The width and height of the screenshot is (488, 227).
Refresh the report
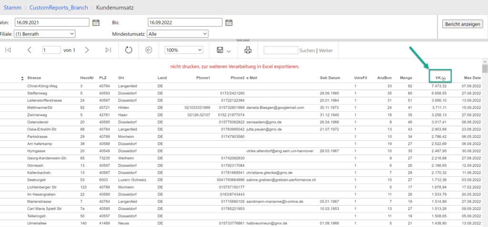(129, 50)
